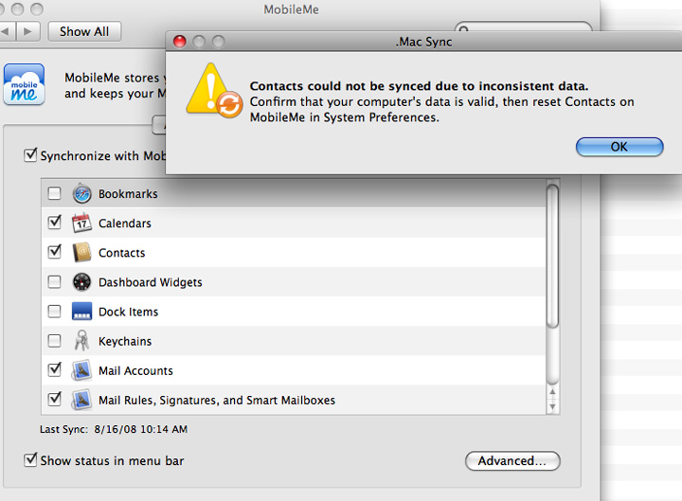The width and height of the screenshot is (682, 501).
Task: Click the .Mac Sync title bar text
Action: [424, 42]
